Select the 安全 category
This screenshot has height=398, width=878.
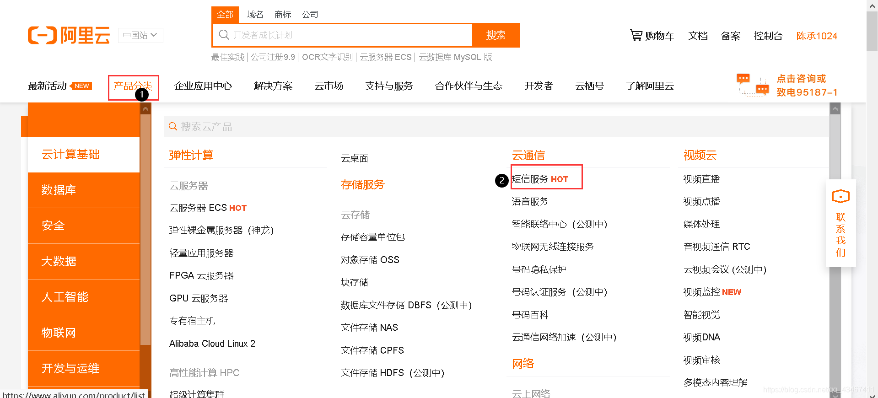point(84,226)
